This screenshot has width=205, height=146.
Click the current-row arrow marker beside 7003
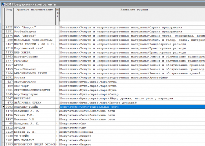tap(3, 107)
